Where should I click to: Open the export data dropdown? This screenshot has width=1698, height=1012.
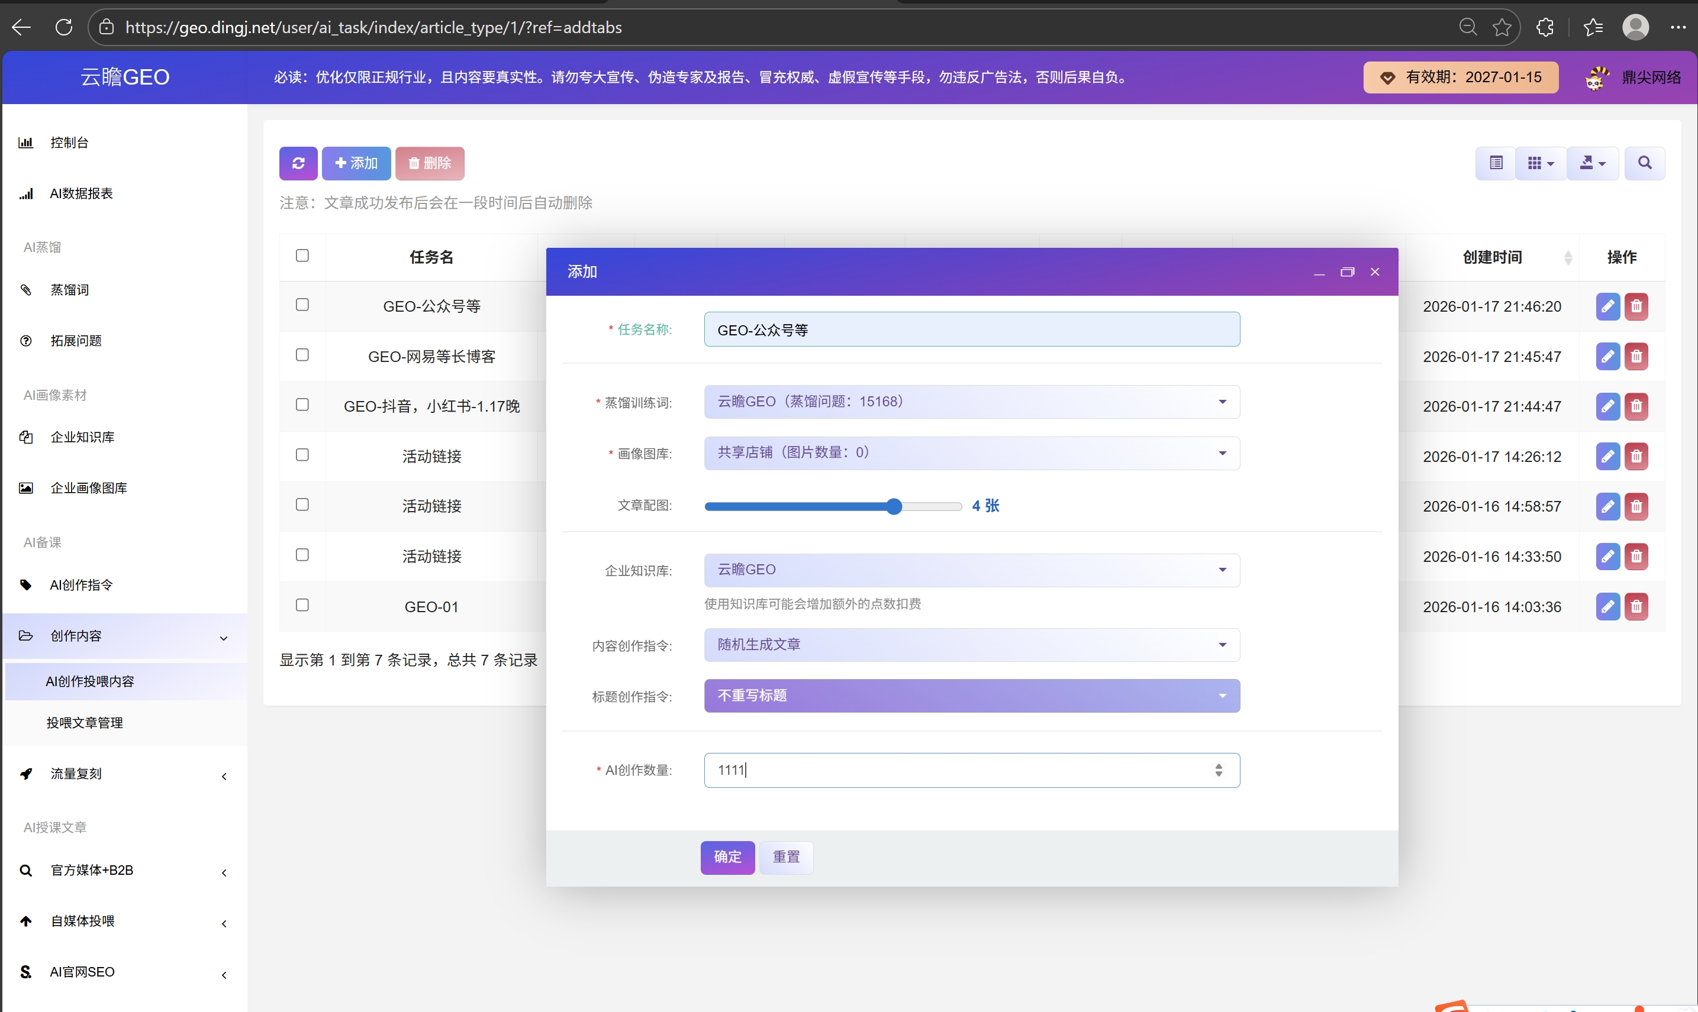coord(1592,163)
